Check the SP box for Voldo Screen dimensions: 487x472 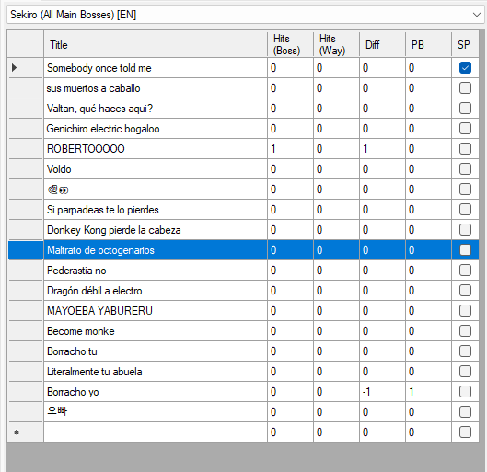[465, 168]
